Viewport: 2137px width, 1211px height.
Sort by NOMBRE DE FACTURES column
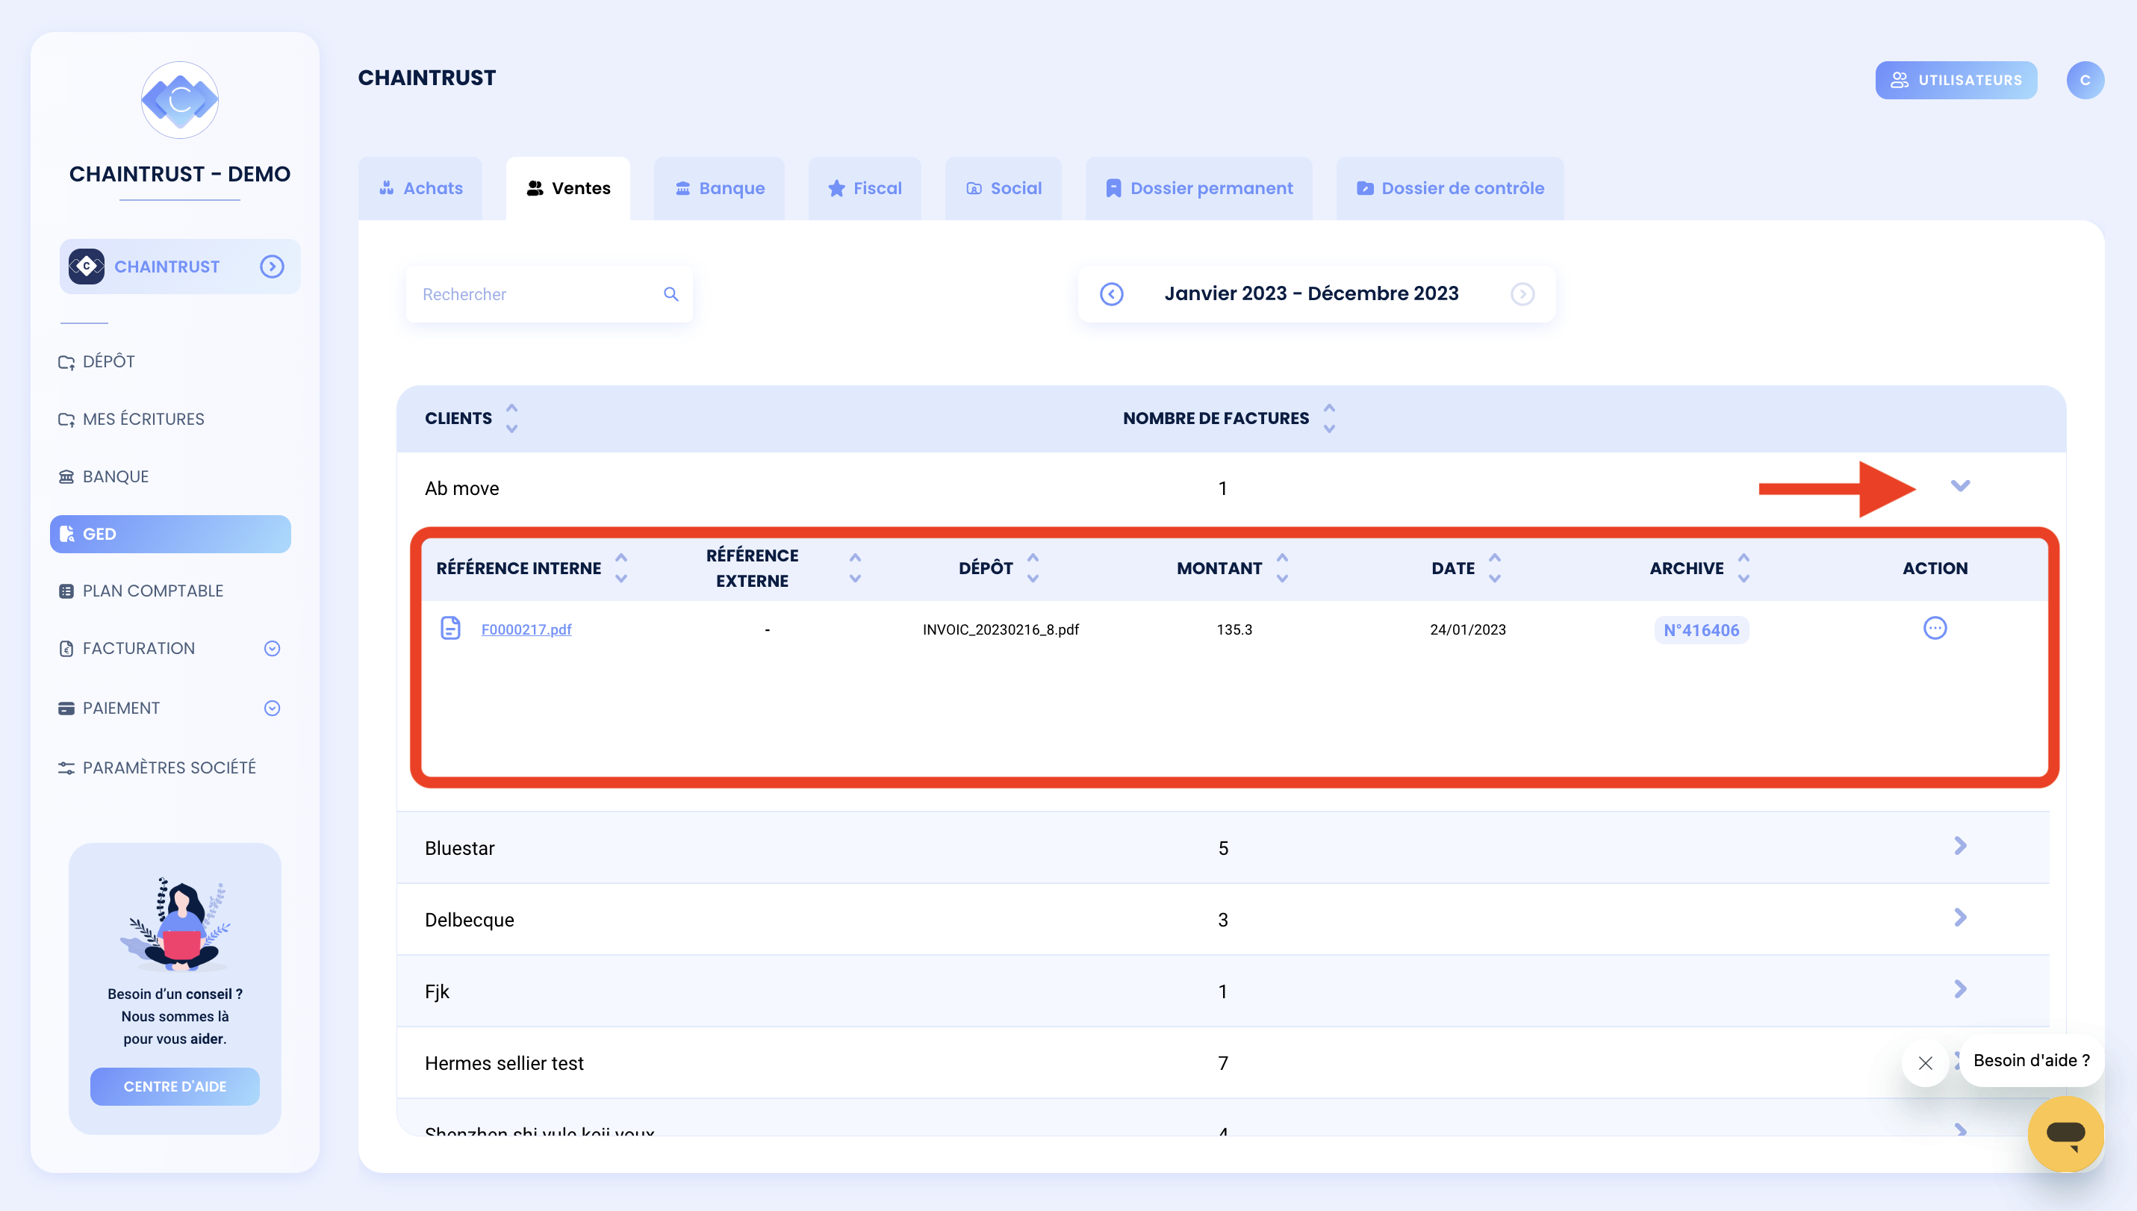pyautogui.click(x=1329, y=418)
